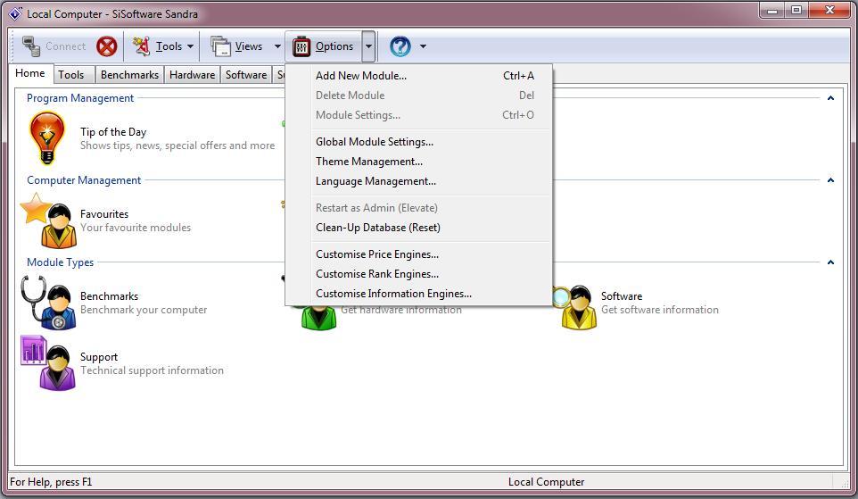Screen dimensions: 858x499
Task: Open the Benchmarks module label
Action: tap(110, 296)
